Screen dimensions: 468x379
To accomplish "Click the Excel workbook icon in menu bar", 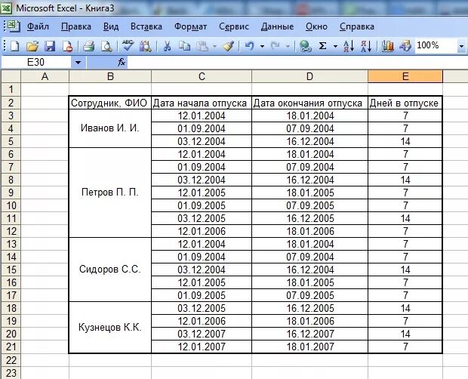I will pyautogui.click(x=13, y=26).
